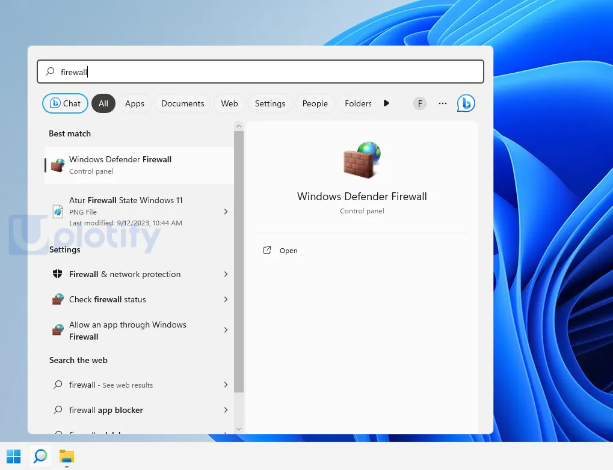Open Check firewall status setting

(139, 299)
